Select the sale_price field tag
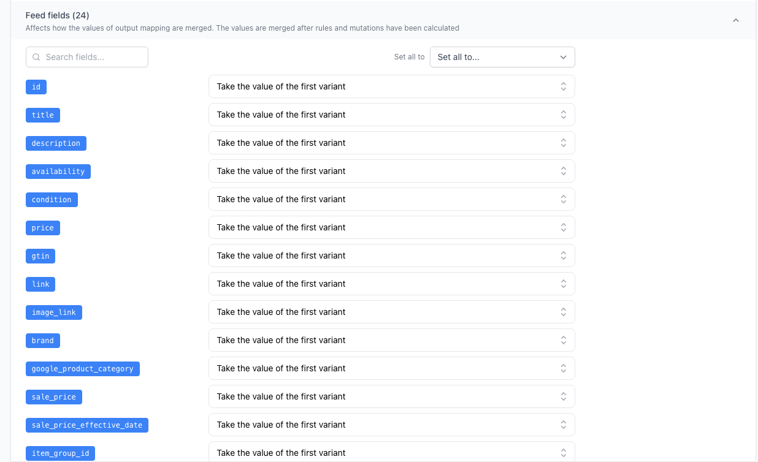 53,396
